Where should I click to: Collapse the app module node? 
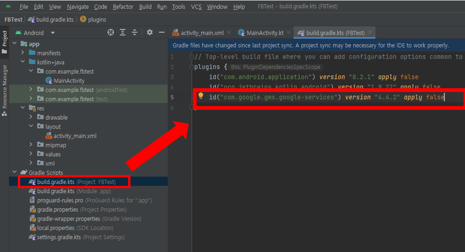14,43
